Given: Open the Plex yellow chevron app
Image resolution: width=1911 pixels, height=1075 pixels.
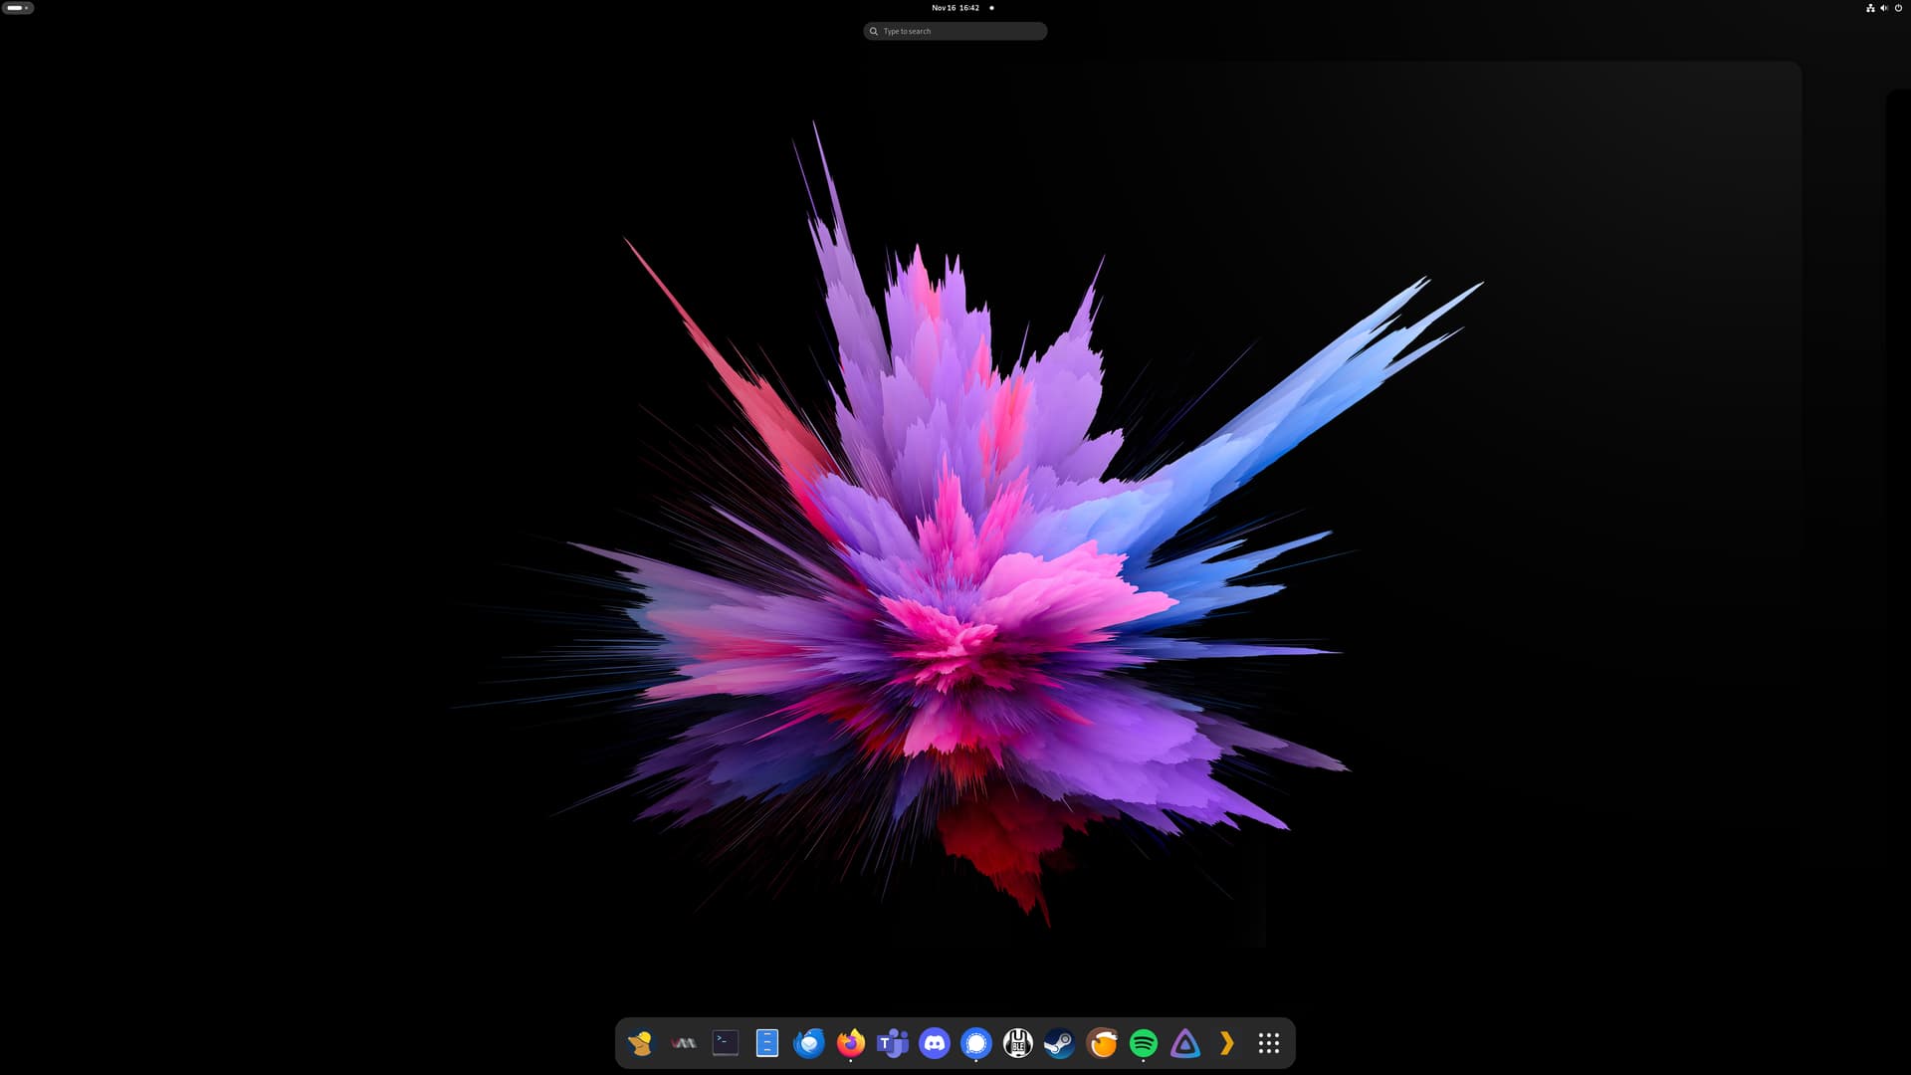Looking at the screenshot, I should point(1227,1043).
